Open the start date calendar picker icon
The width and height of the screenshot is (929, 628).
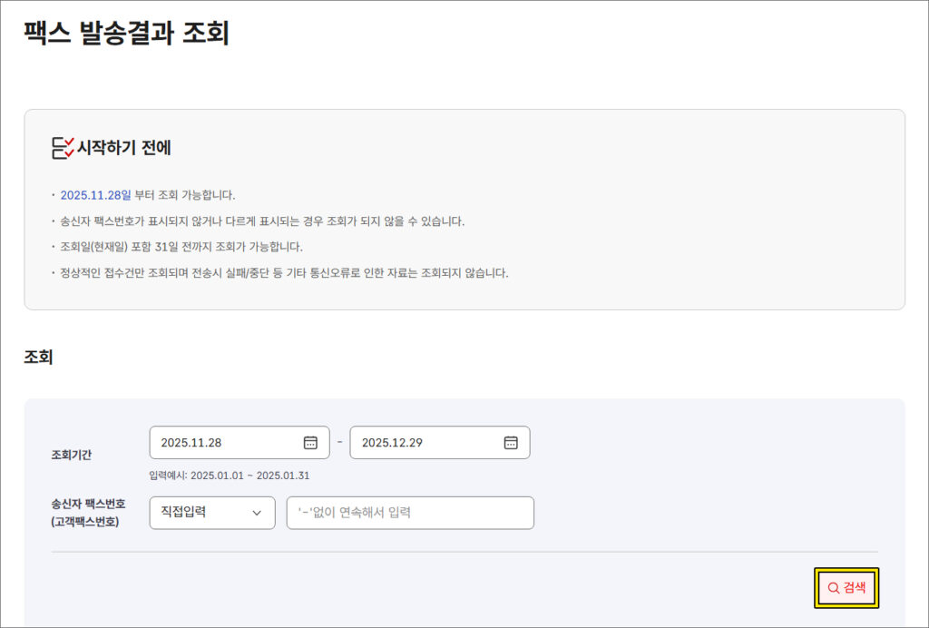coord(310,443)
